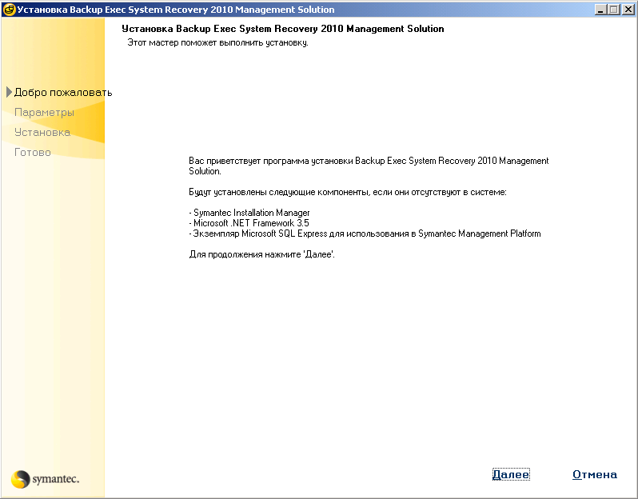Select the Добро пожаловать wizard step
This screenshot has width=638, height=499.
(x=63, y=93)
